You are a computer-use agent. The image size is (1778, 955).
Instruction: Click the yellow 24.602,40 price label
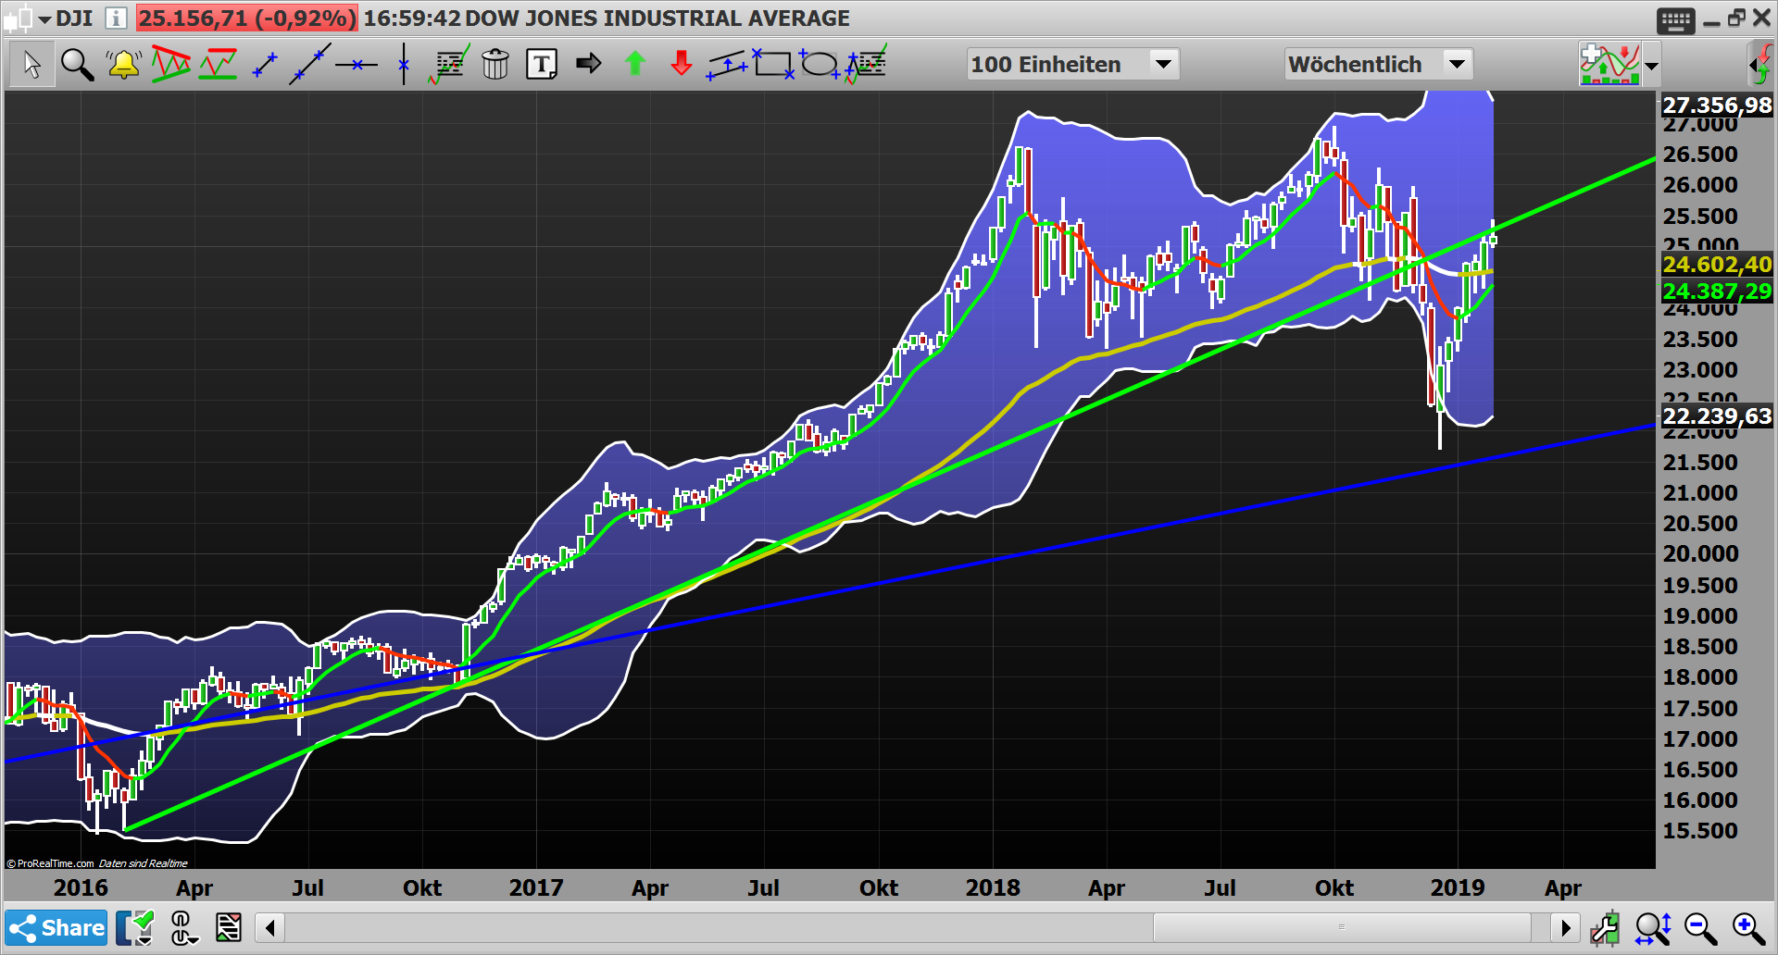pos(1717,265)
